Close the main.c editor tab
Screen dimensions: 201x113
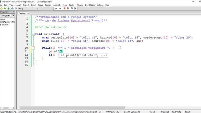click(28, 13)
